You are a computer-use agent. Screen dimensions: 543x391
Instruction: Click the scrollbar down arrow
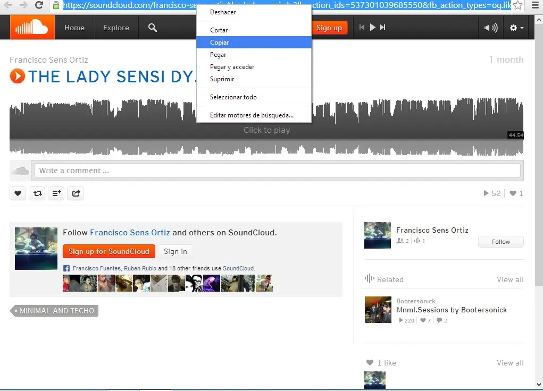[x=539, y=384]
